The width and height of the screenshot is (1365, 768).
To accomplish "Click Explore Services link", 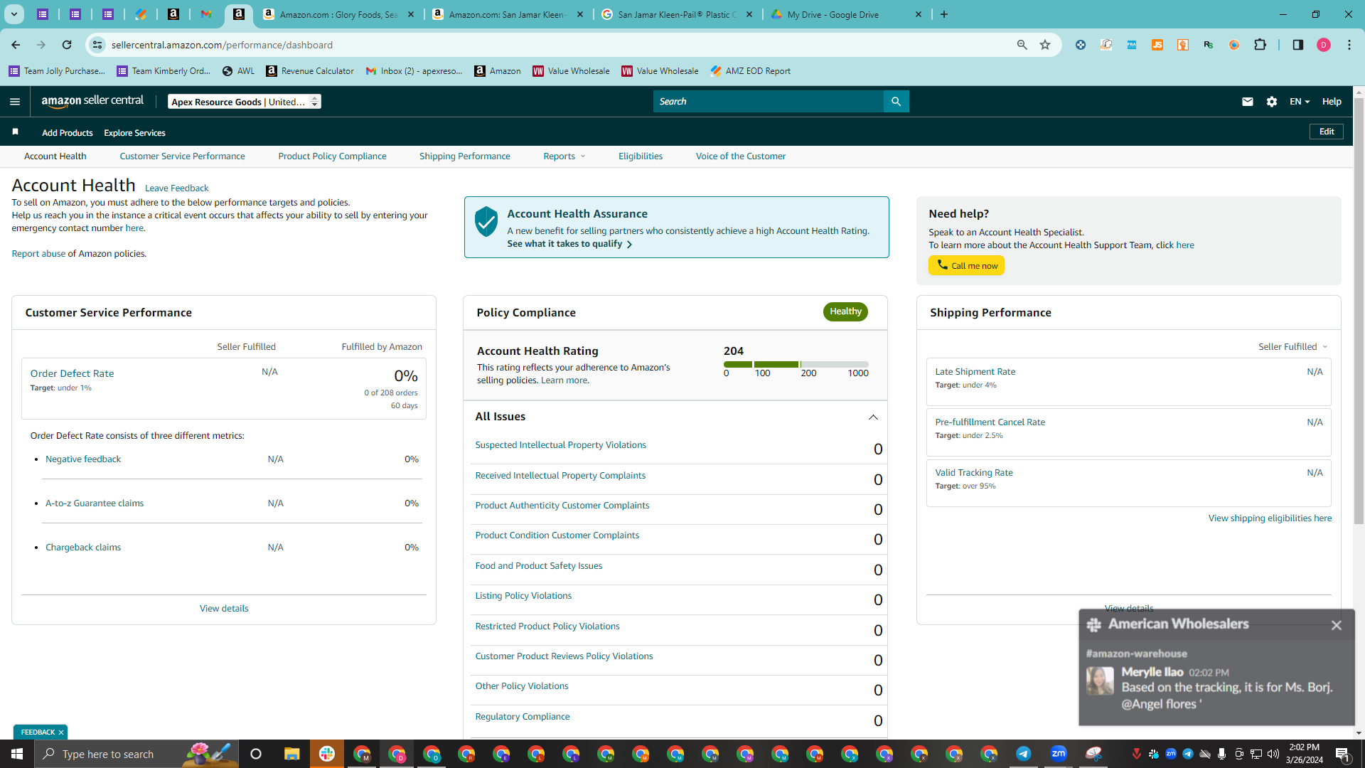I will [134, 133].
